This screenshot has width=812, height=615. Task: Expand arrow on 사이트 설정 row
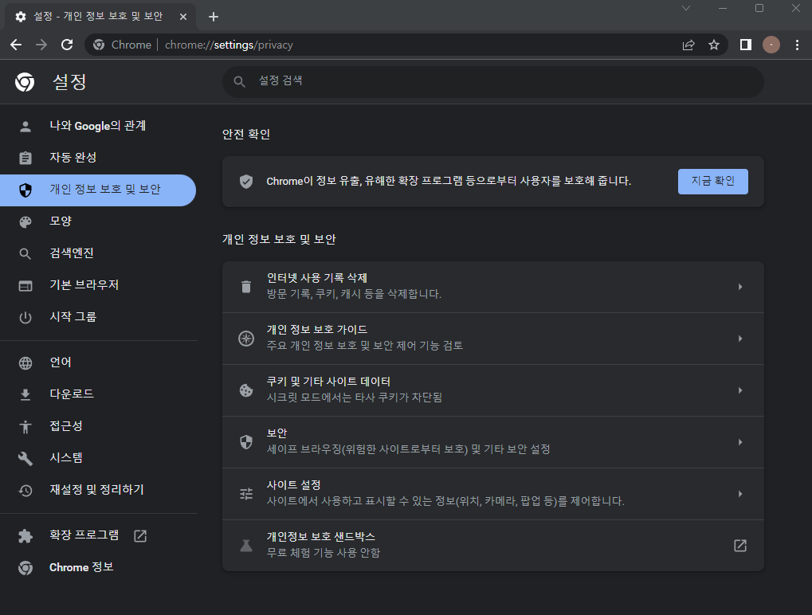coord(740,494)
